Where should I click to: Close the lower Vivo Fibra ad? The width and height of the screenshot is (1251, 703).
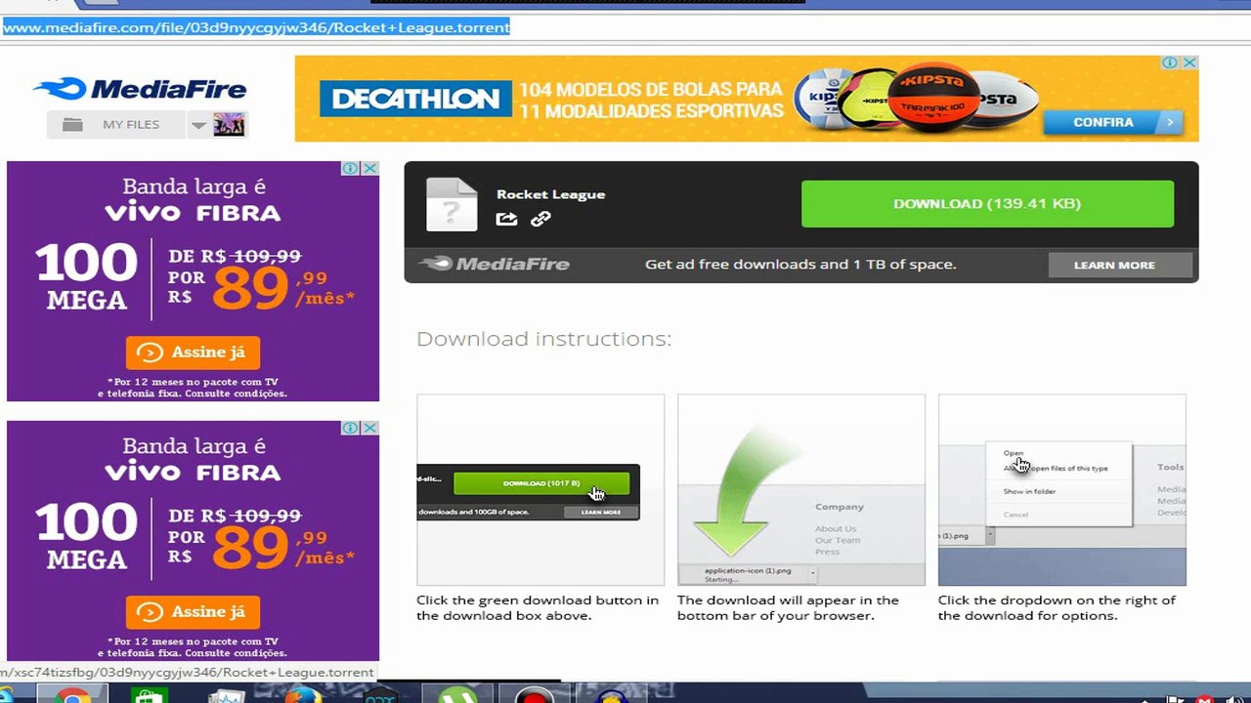370,428
